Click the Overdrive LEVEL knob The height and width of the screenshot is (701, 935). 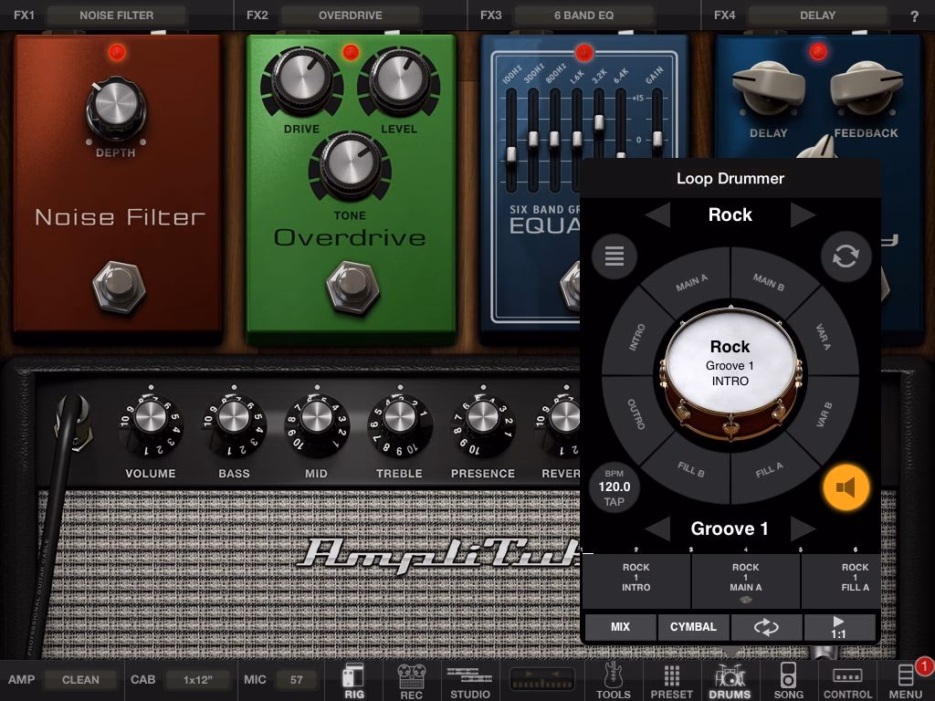(398, 80)
